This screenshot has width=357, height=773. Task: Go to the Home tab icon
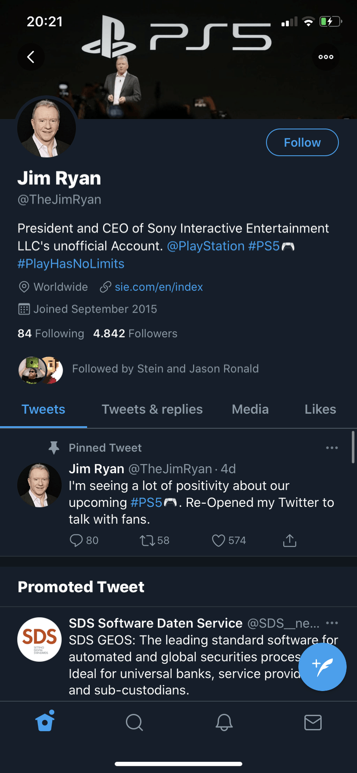tap(45, 721)
